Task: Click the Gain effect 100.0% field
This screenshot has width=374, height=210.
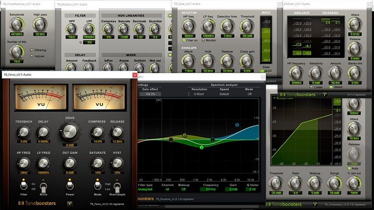Action: [150, 94]
